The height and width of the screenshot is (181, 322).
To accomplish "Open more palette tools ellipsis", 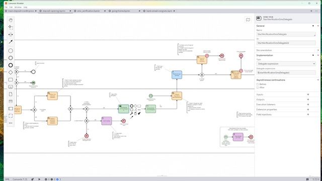I will [11, 123].
